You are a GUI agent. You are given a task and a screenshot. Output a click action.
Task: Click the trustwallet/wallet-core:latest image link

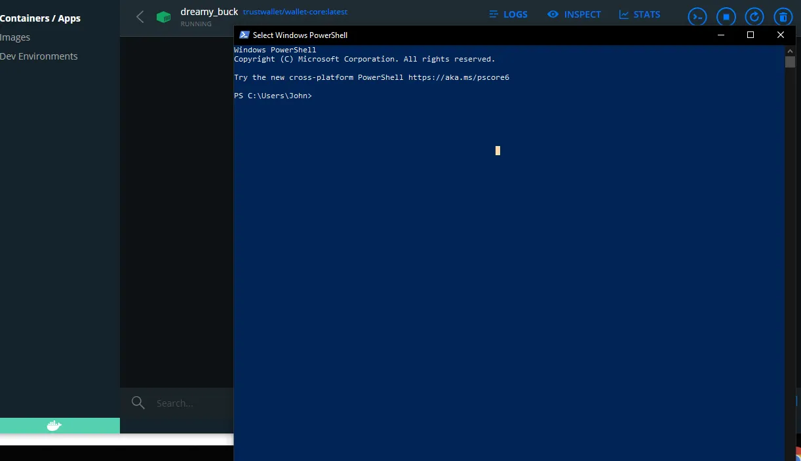click(x=295, y=12)
